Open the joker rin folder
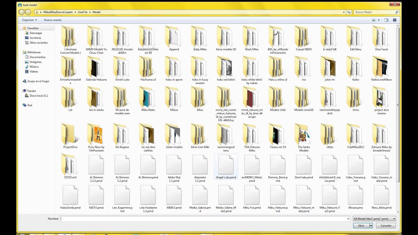418x235 pixels. 330,69
